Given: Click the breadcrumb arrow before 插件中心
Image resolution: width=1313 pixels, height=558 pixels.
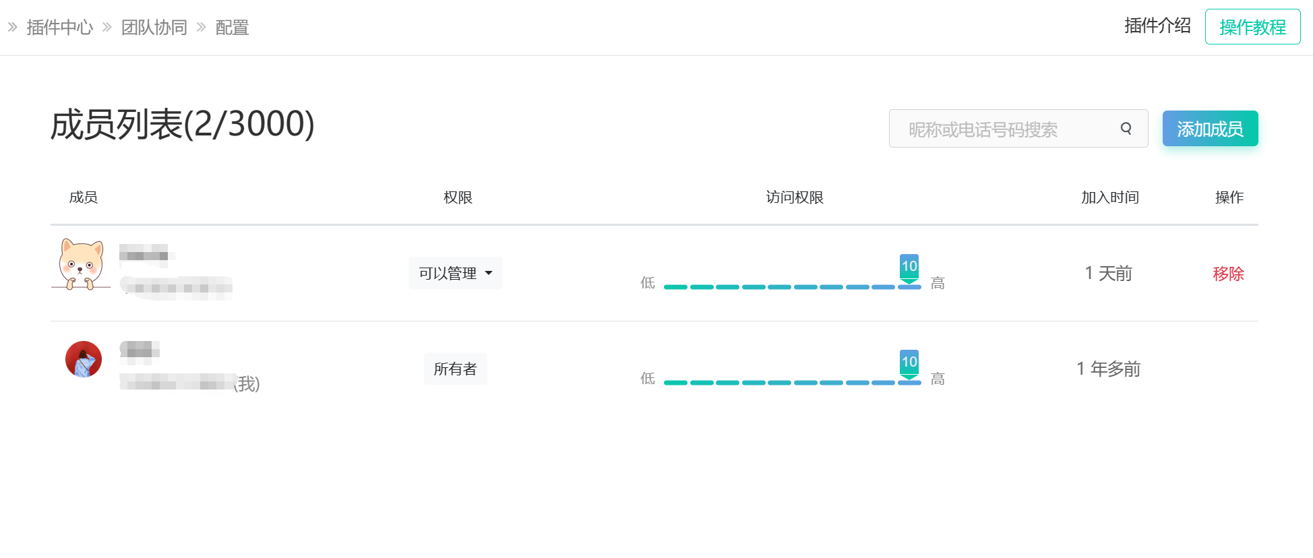Looking at the screenshot, I should pos(12,28).
